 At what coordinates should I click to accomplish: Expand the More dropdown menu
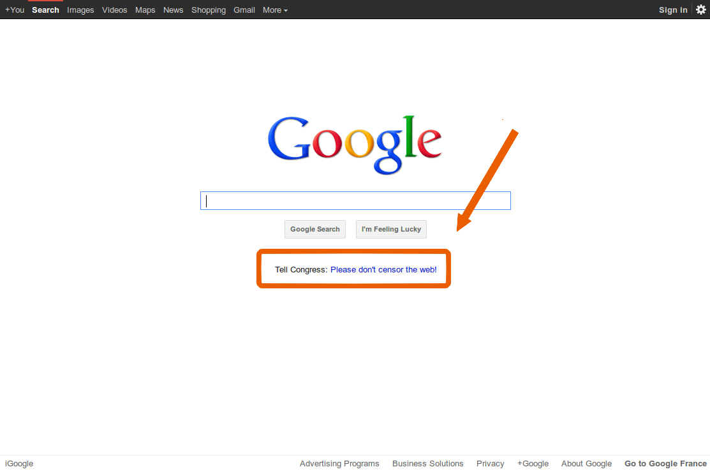(275, 10)
